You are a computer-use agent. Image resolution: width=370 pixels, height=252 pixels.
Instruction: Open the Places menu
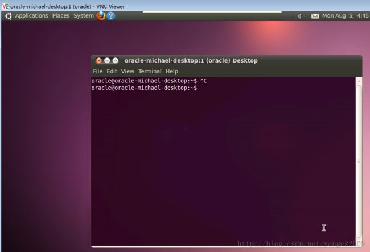(x=61, y=16)
